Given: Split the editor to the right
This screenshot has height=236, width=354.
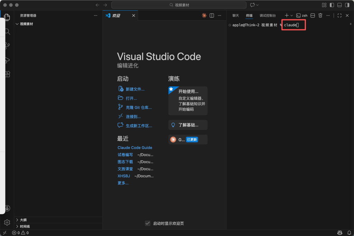Looking at the screenshot, I should click(212, 16).
